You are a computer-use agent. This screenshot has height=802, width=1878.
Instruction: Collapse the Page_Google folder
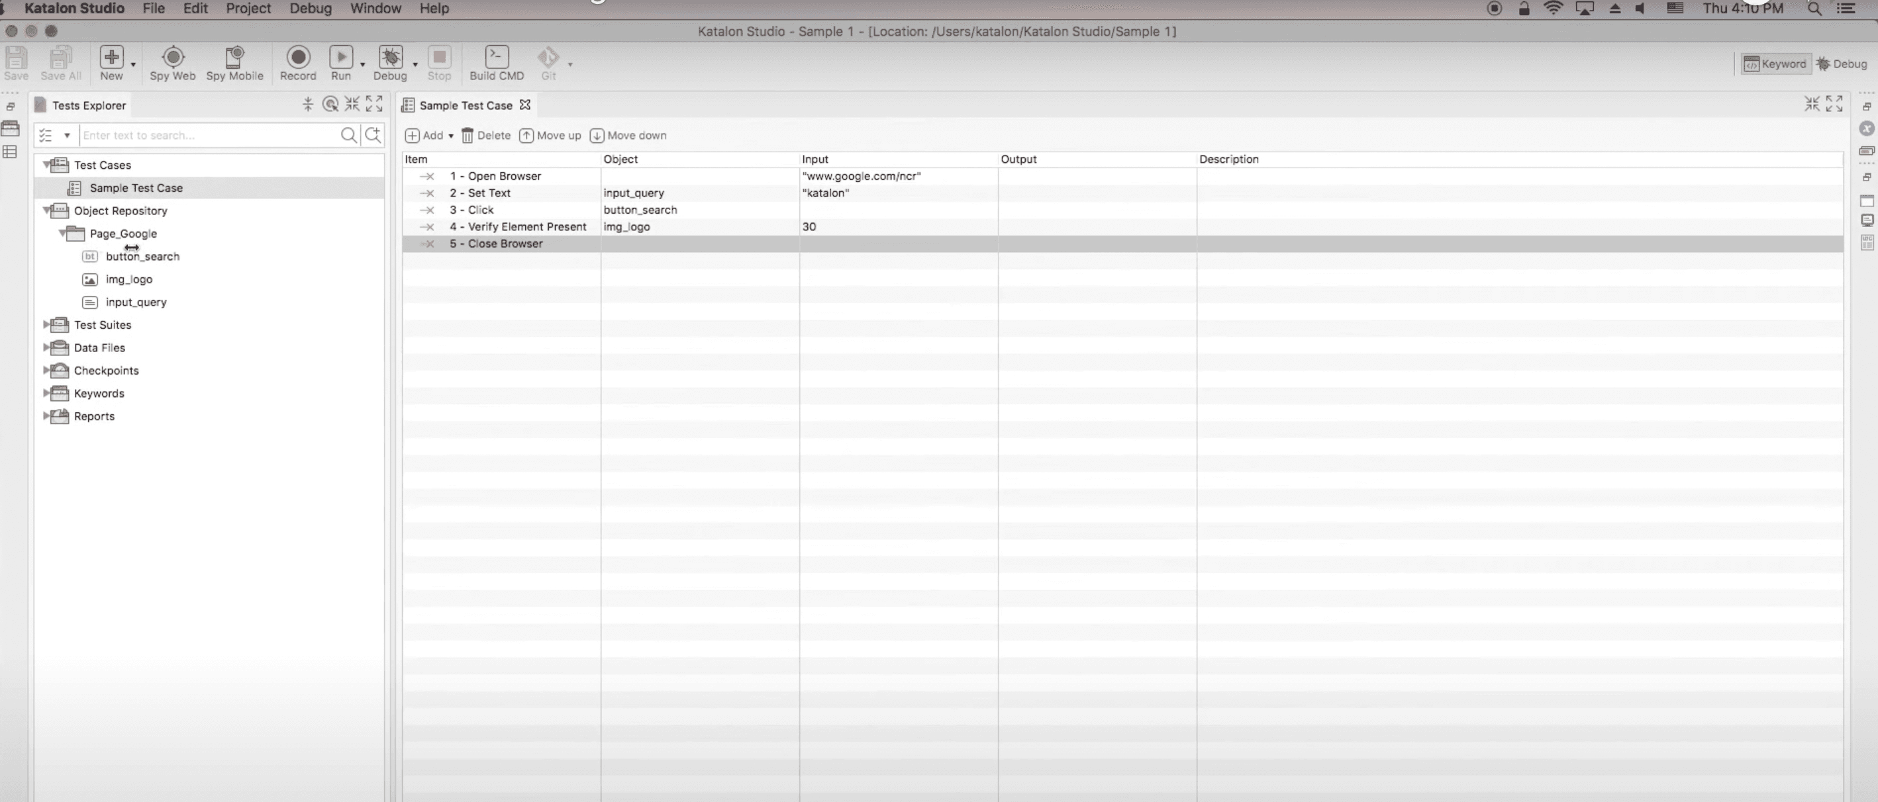pyautogui.click(x=63, y=233)
